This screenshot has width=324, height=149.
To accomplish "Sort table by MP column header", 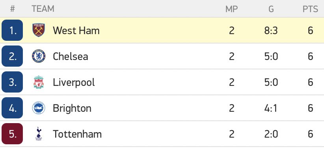I will (x=232, y=9).
